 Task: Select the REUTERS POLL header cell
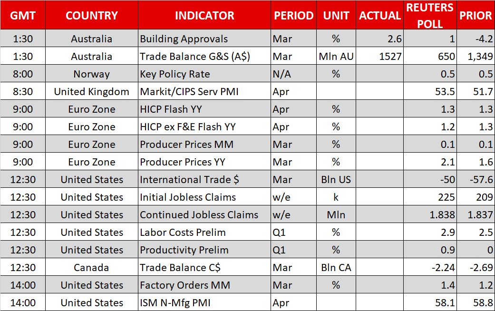430,15
